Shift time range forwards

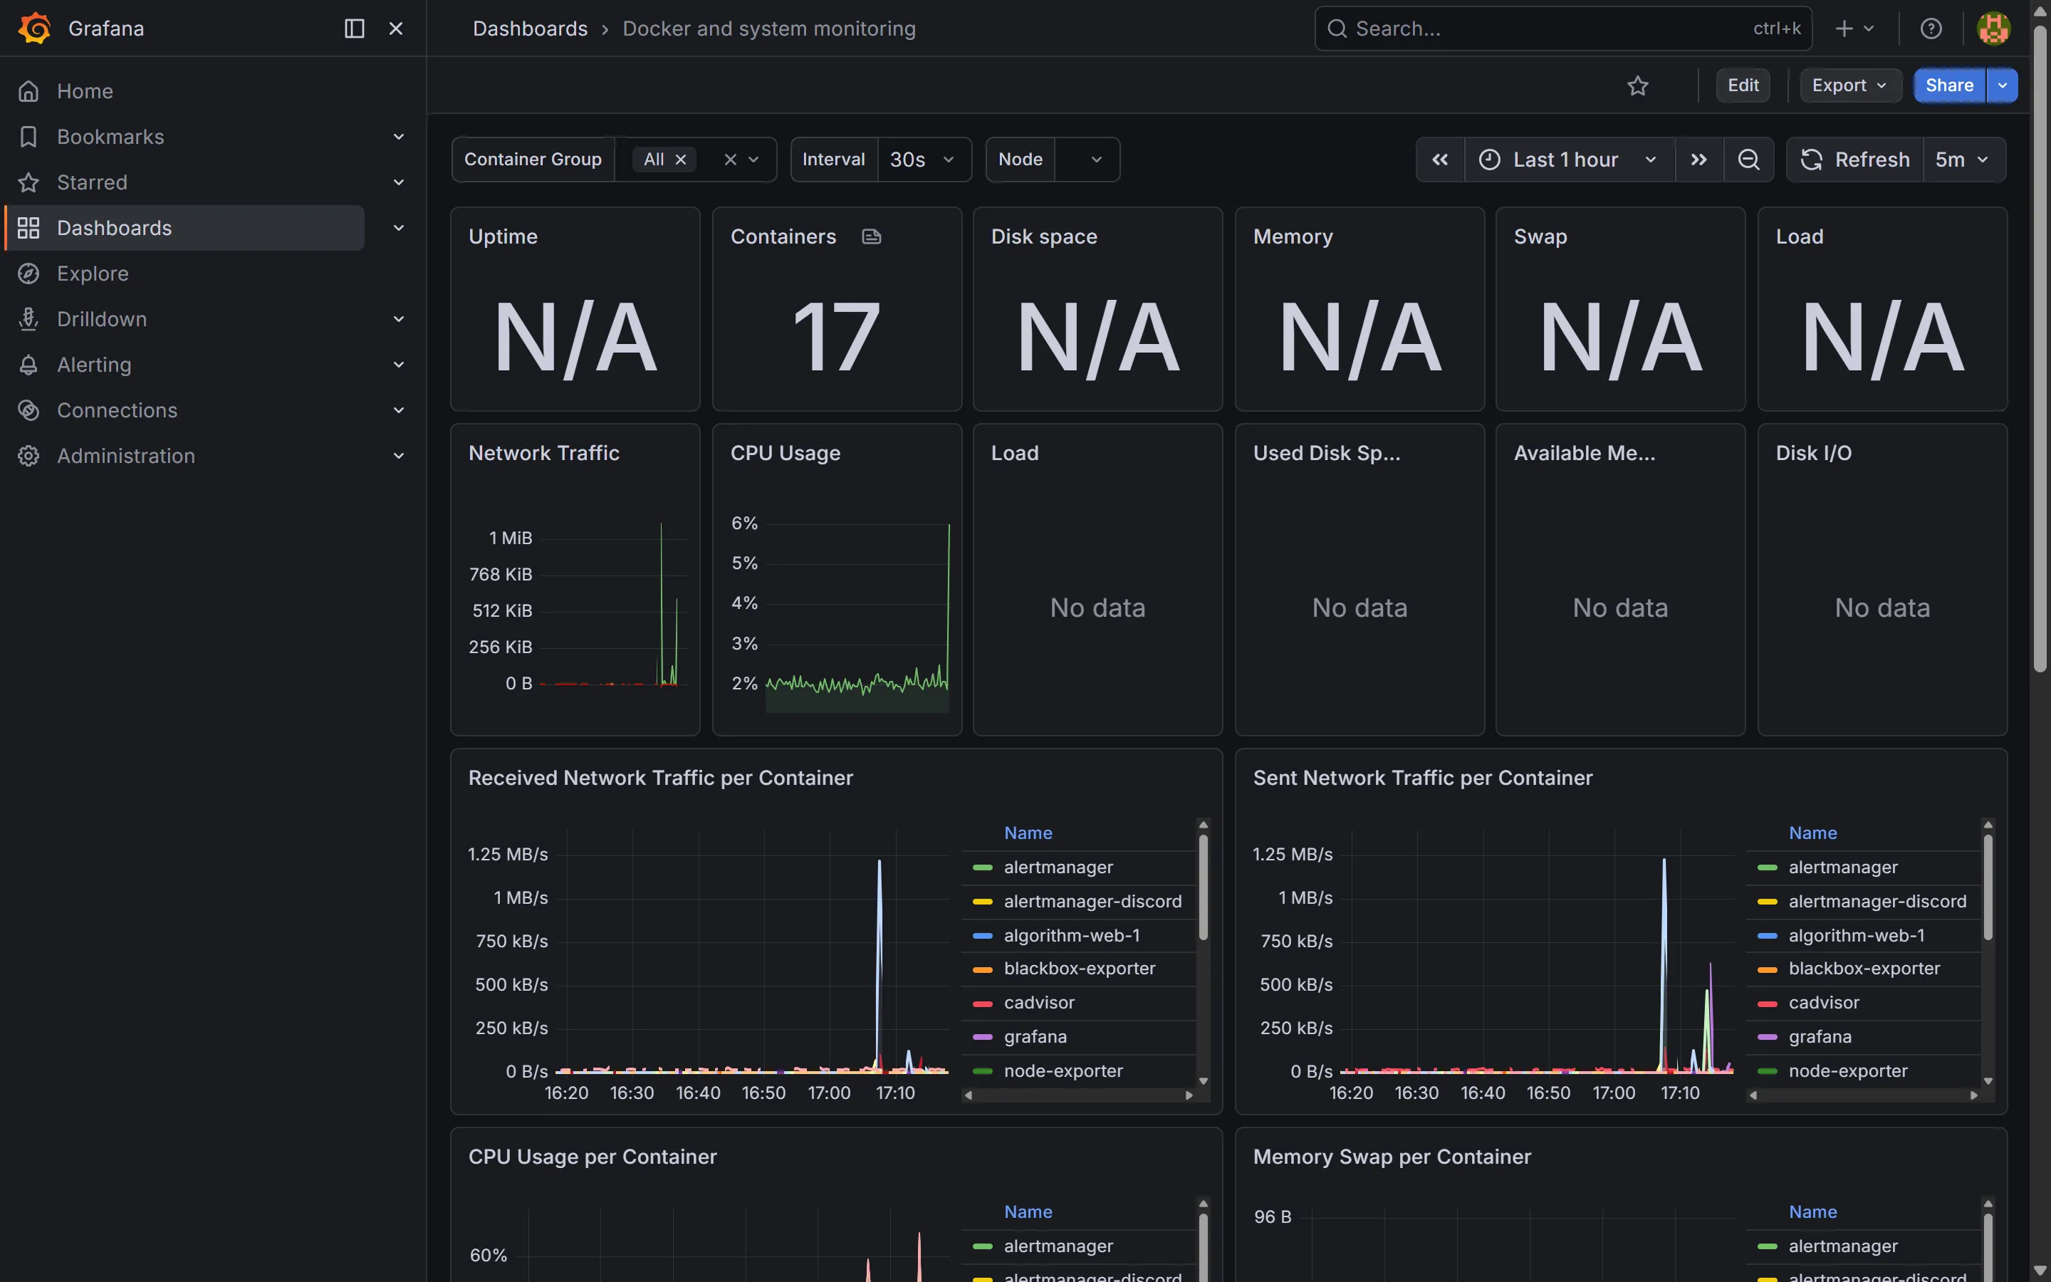[x=1698, y=160]
